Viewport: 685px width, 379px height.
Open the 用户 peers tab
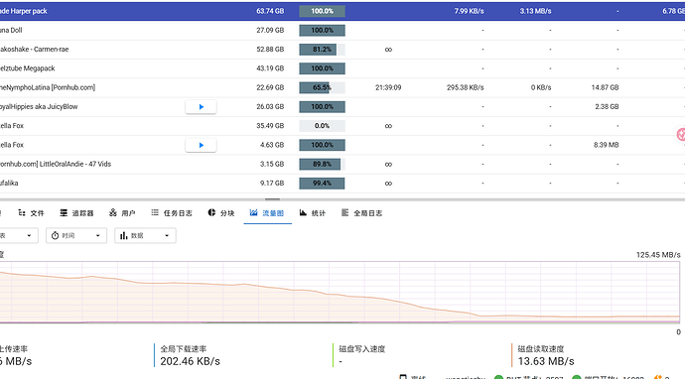coord(122,213)
